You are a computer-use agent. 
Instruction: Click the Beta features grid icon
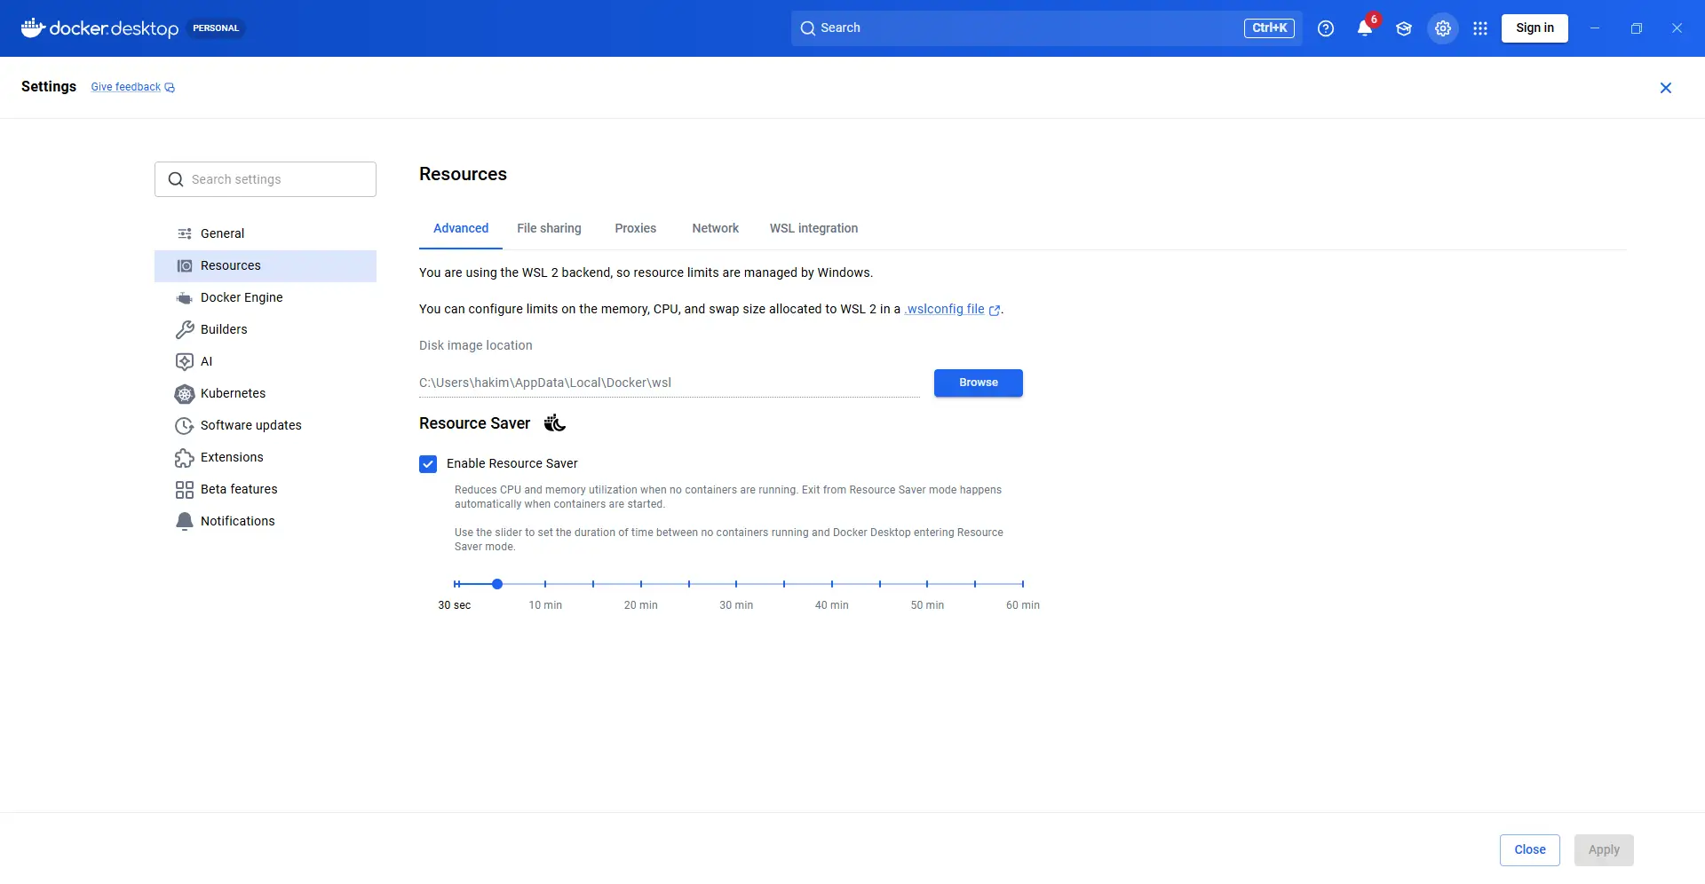185,489
